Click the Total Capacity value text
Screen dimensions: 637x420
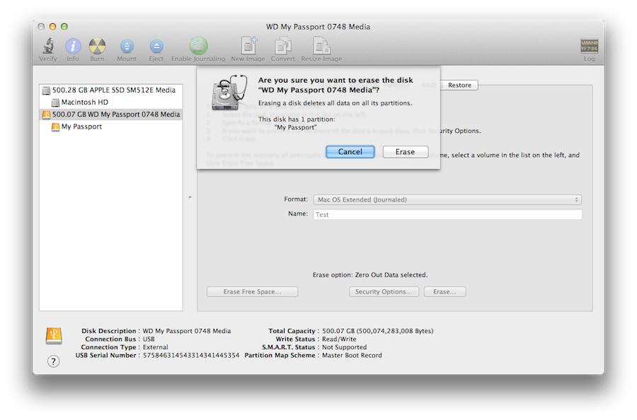[x=378, y=331]
